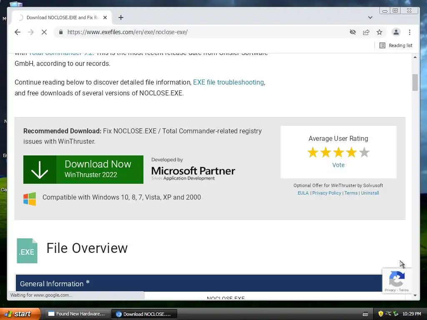Open a new browser tab
The image size is (427, 320).
121,17
